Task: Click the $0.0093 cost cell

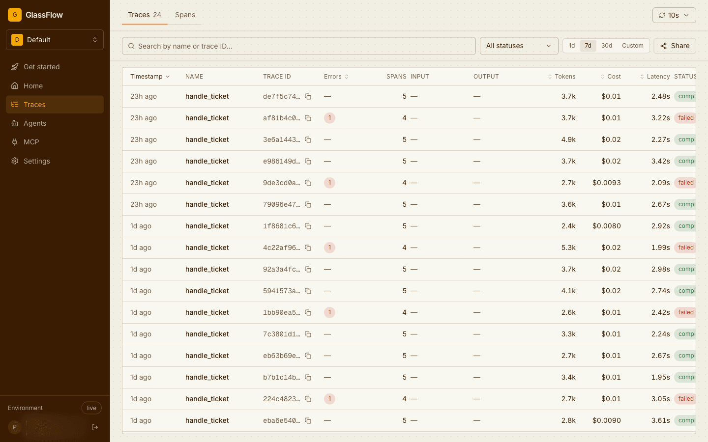Action: pyautogui.click(x=607, y=183)
